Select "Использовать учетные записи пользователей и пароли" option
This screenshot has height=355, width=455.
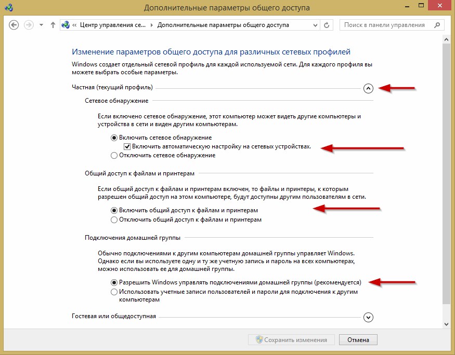coord(114,292)
